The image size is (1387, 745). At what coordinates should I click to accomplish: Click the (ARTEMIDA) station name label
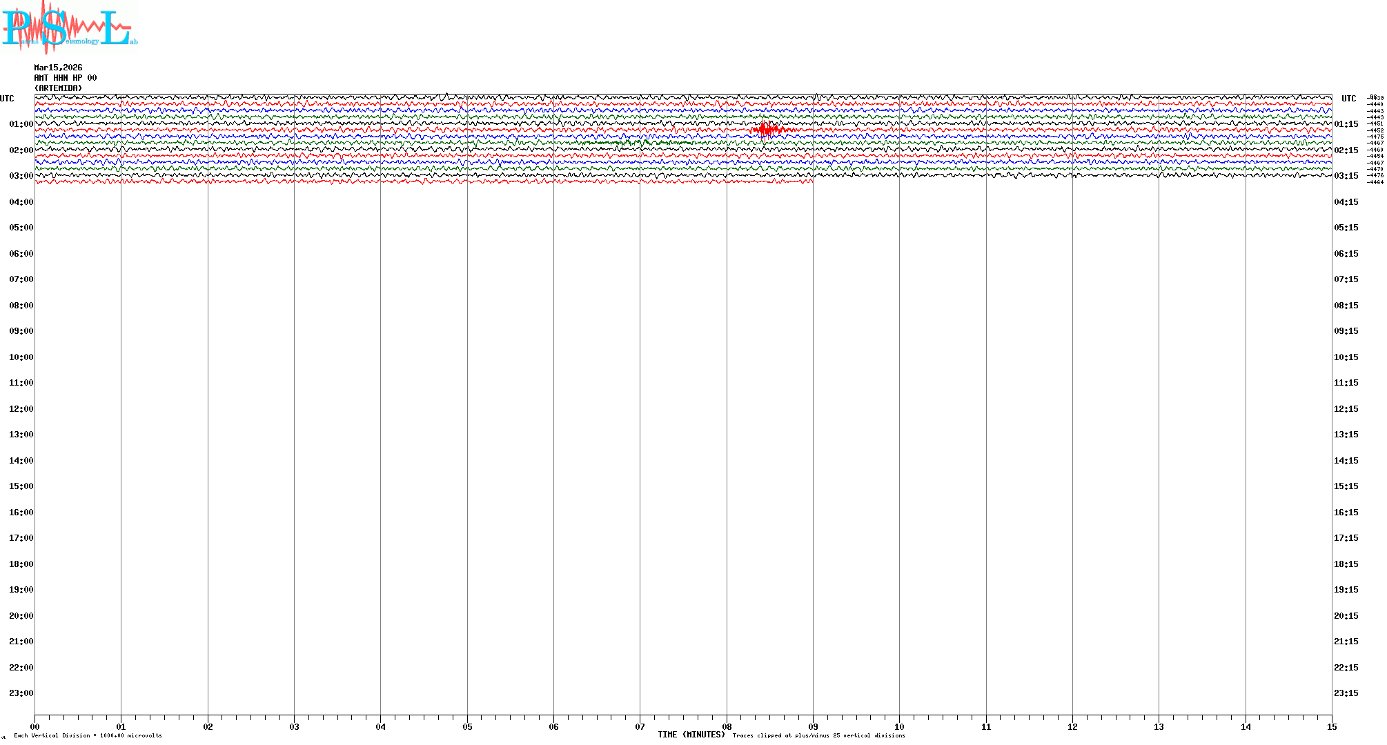coord(58,88)
